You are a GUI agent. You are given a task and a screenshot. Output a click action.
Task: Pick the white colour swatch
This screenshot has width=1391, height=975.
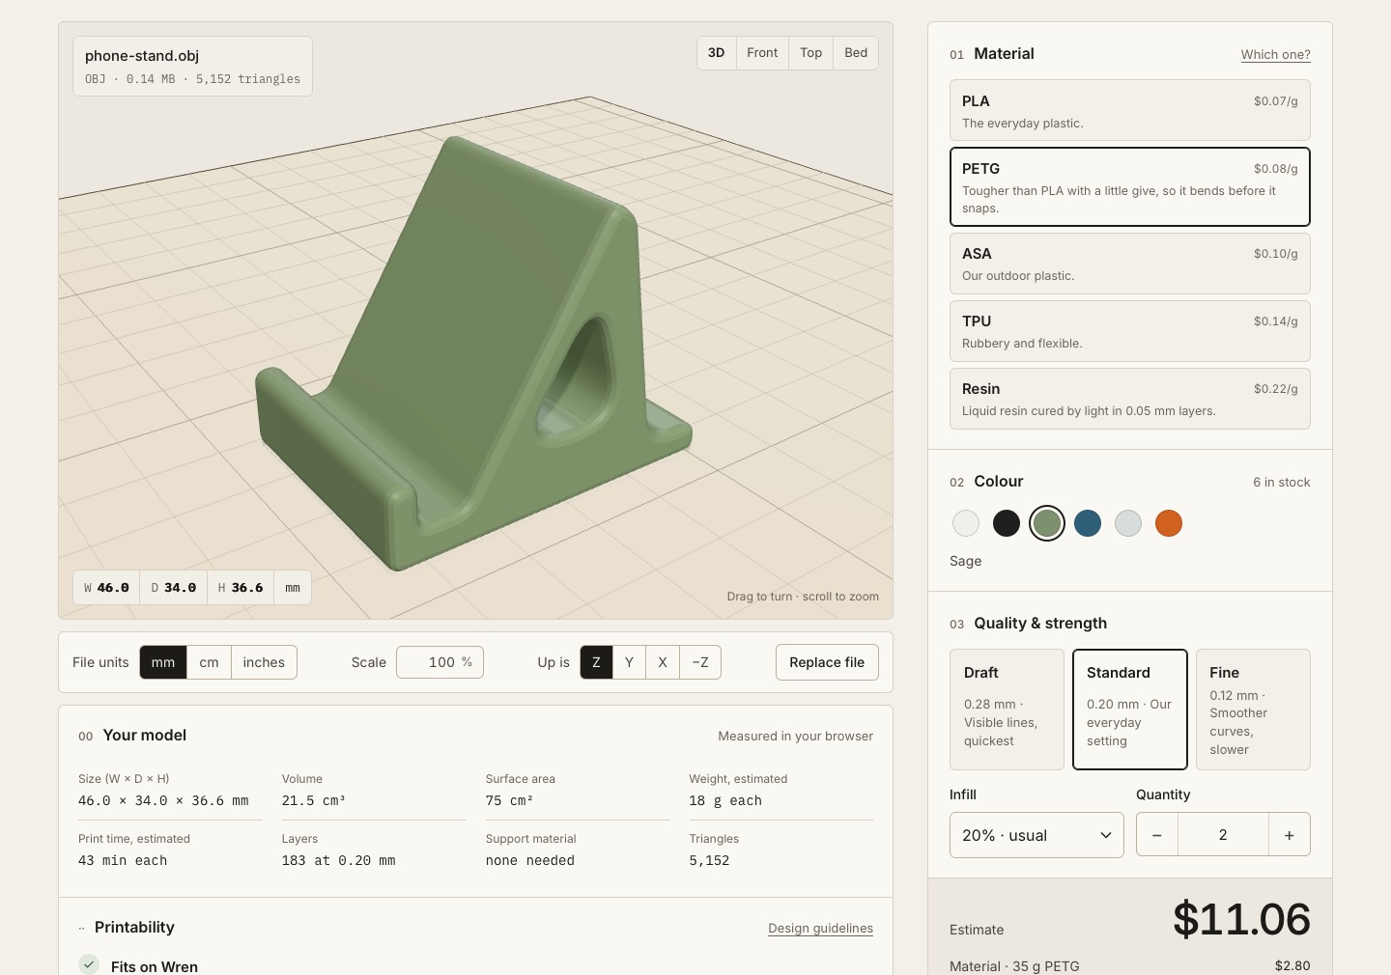(966, 523)
